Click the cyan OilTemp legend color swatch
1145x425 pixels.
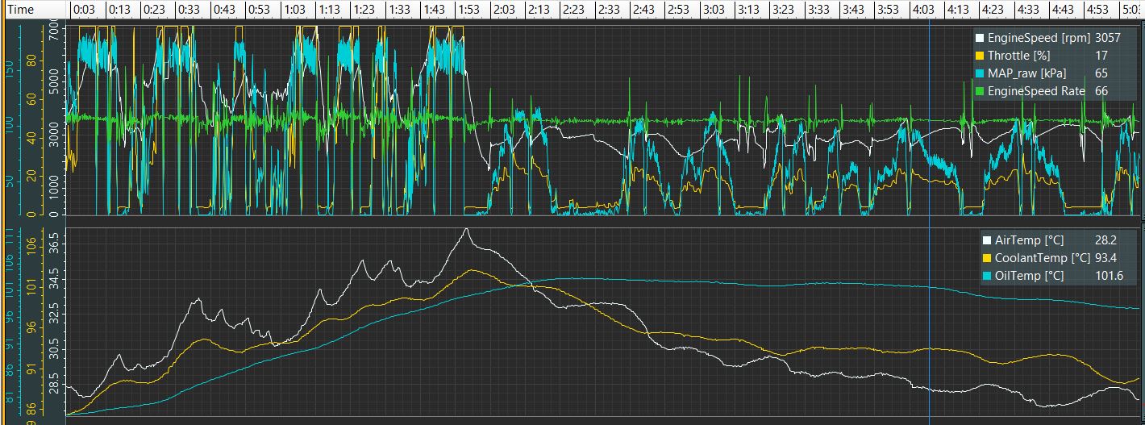(x=987, y=276)
